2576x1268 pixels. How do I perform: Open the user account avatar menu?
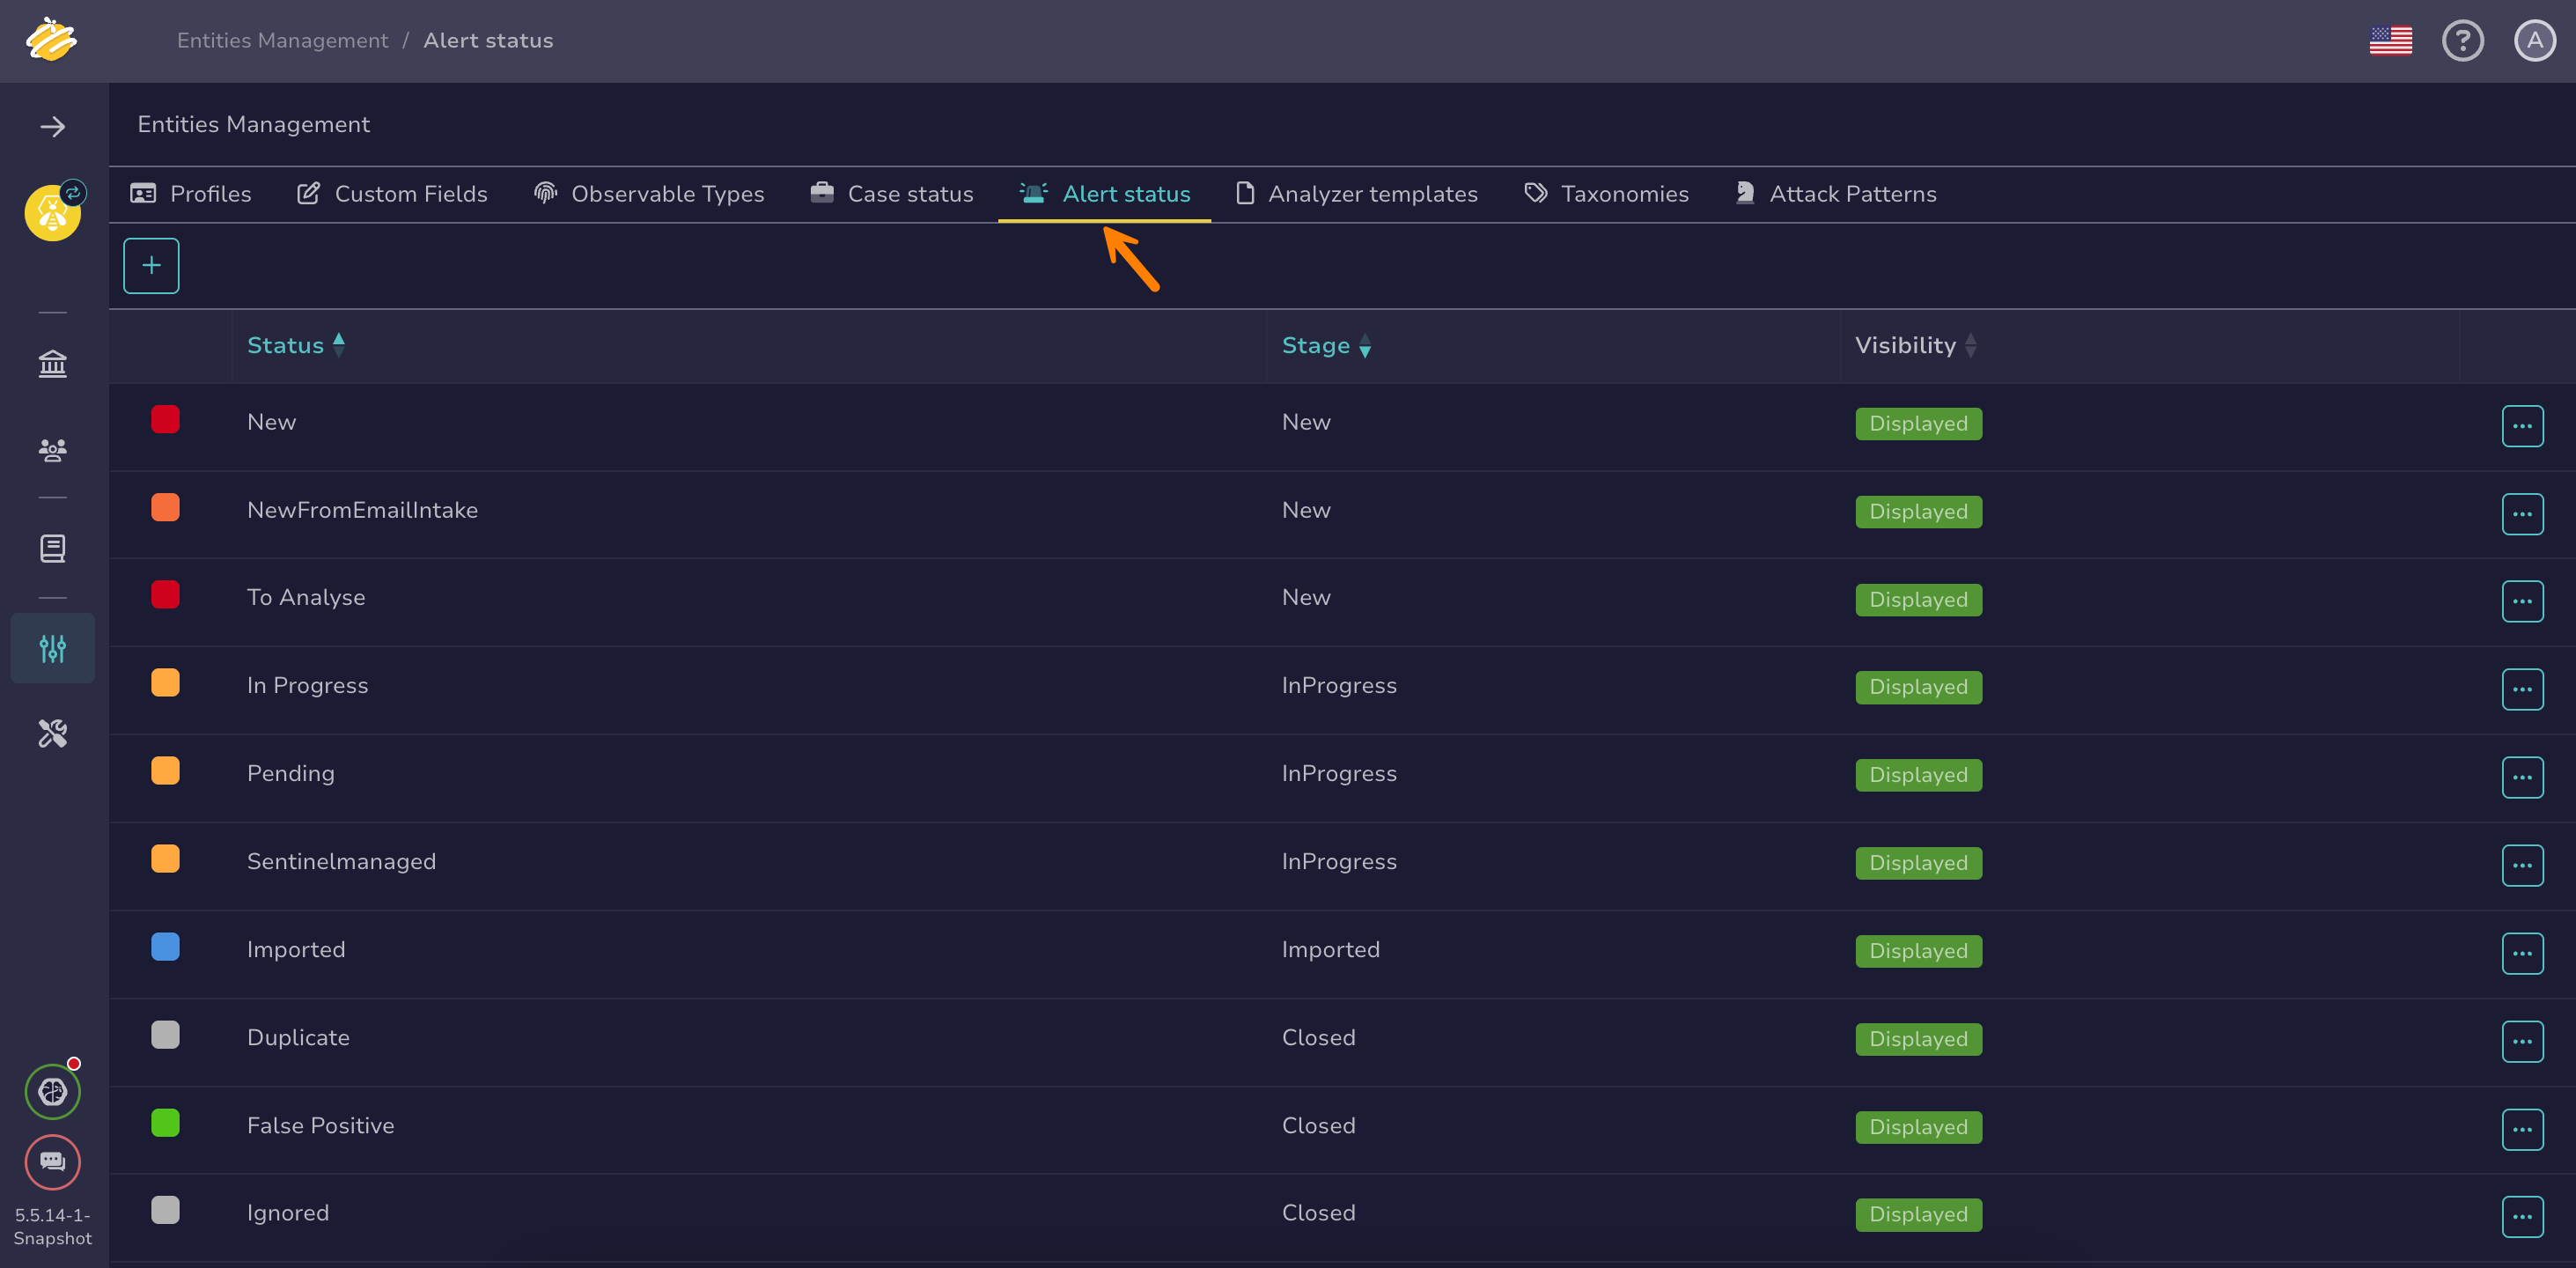coord(2534,41)
